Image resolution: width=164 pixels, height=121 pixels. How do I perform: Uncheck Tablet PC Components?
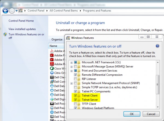[x=75, y=91]
